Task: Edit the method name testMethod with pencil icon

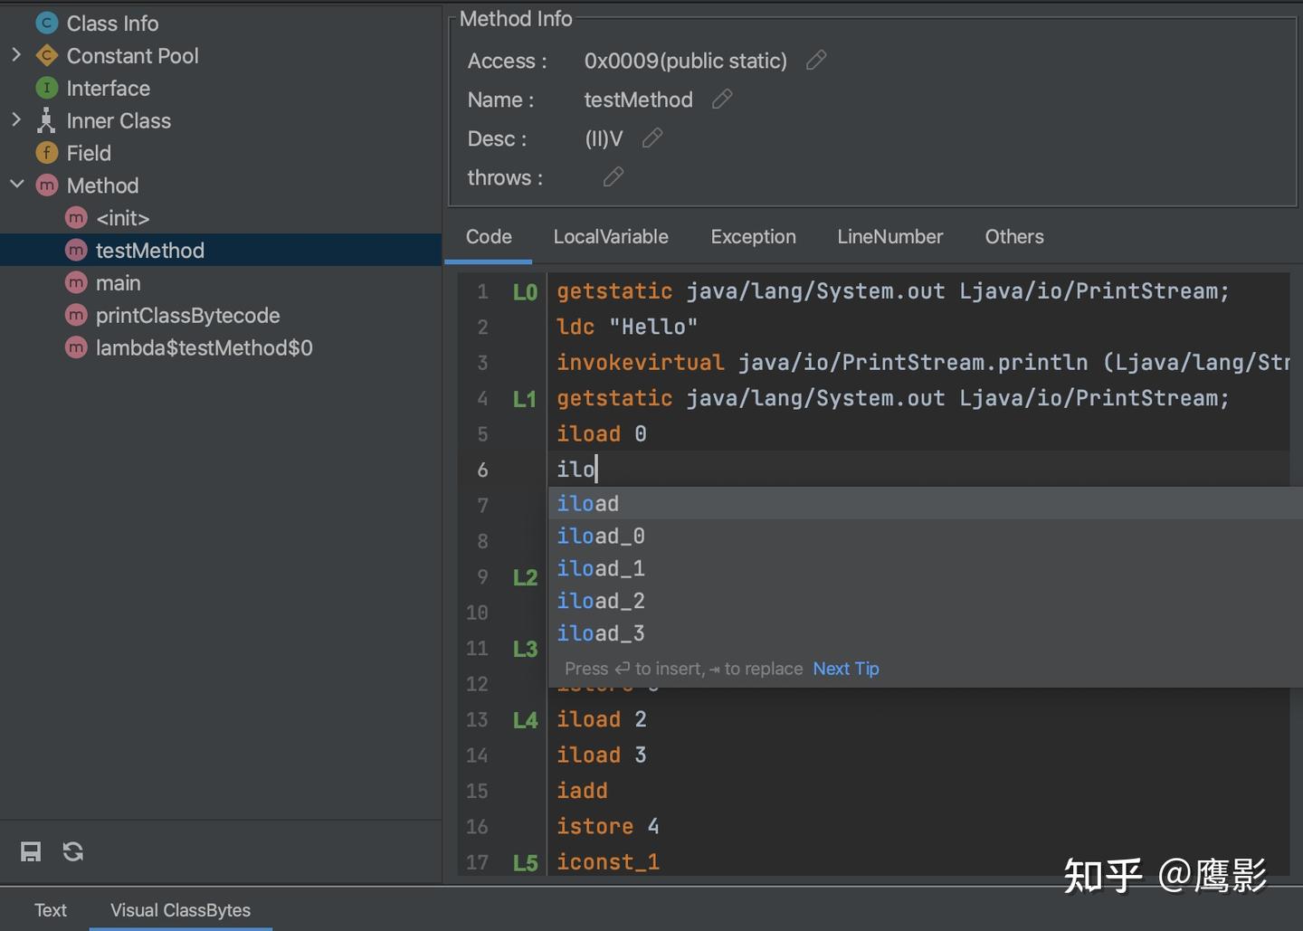Action: (x=722, y=100)
